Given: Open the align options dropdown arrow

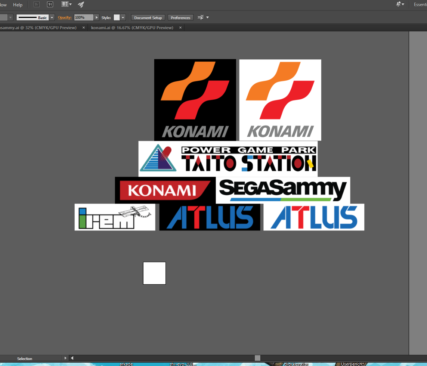Looking at the screenshot, I should (x=207, y=18).
